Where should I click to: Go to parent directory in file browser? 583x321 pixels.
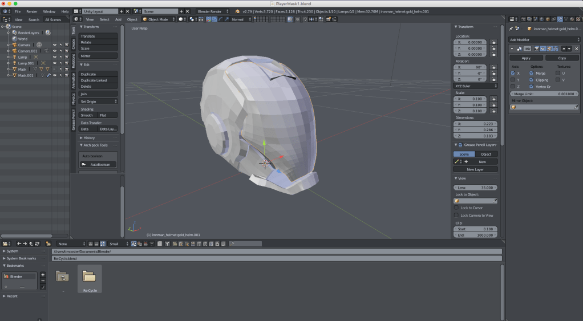[31, 243]
